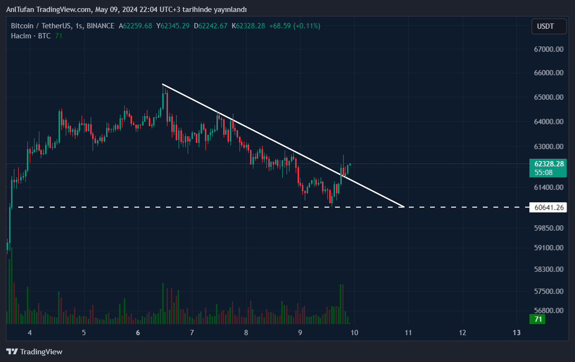Click the 56800.00 price axis label
This screenshot has width=575, height=362.
point(549,310)
